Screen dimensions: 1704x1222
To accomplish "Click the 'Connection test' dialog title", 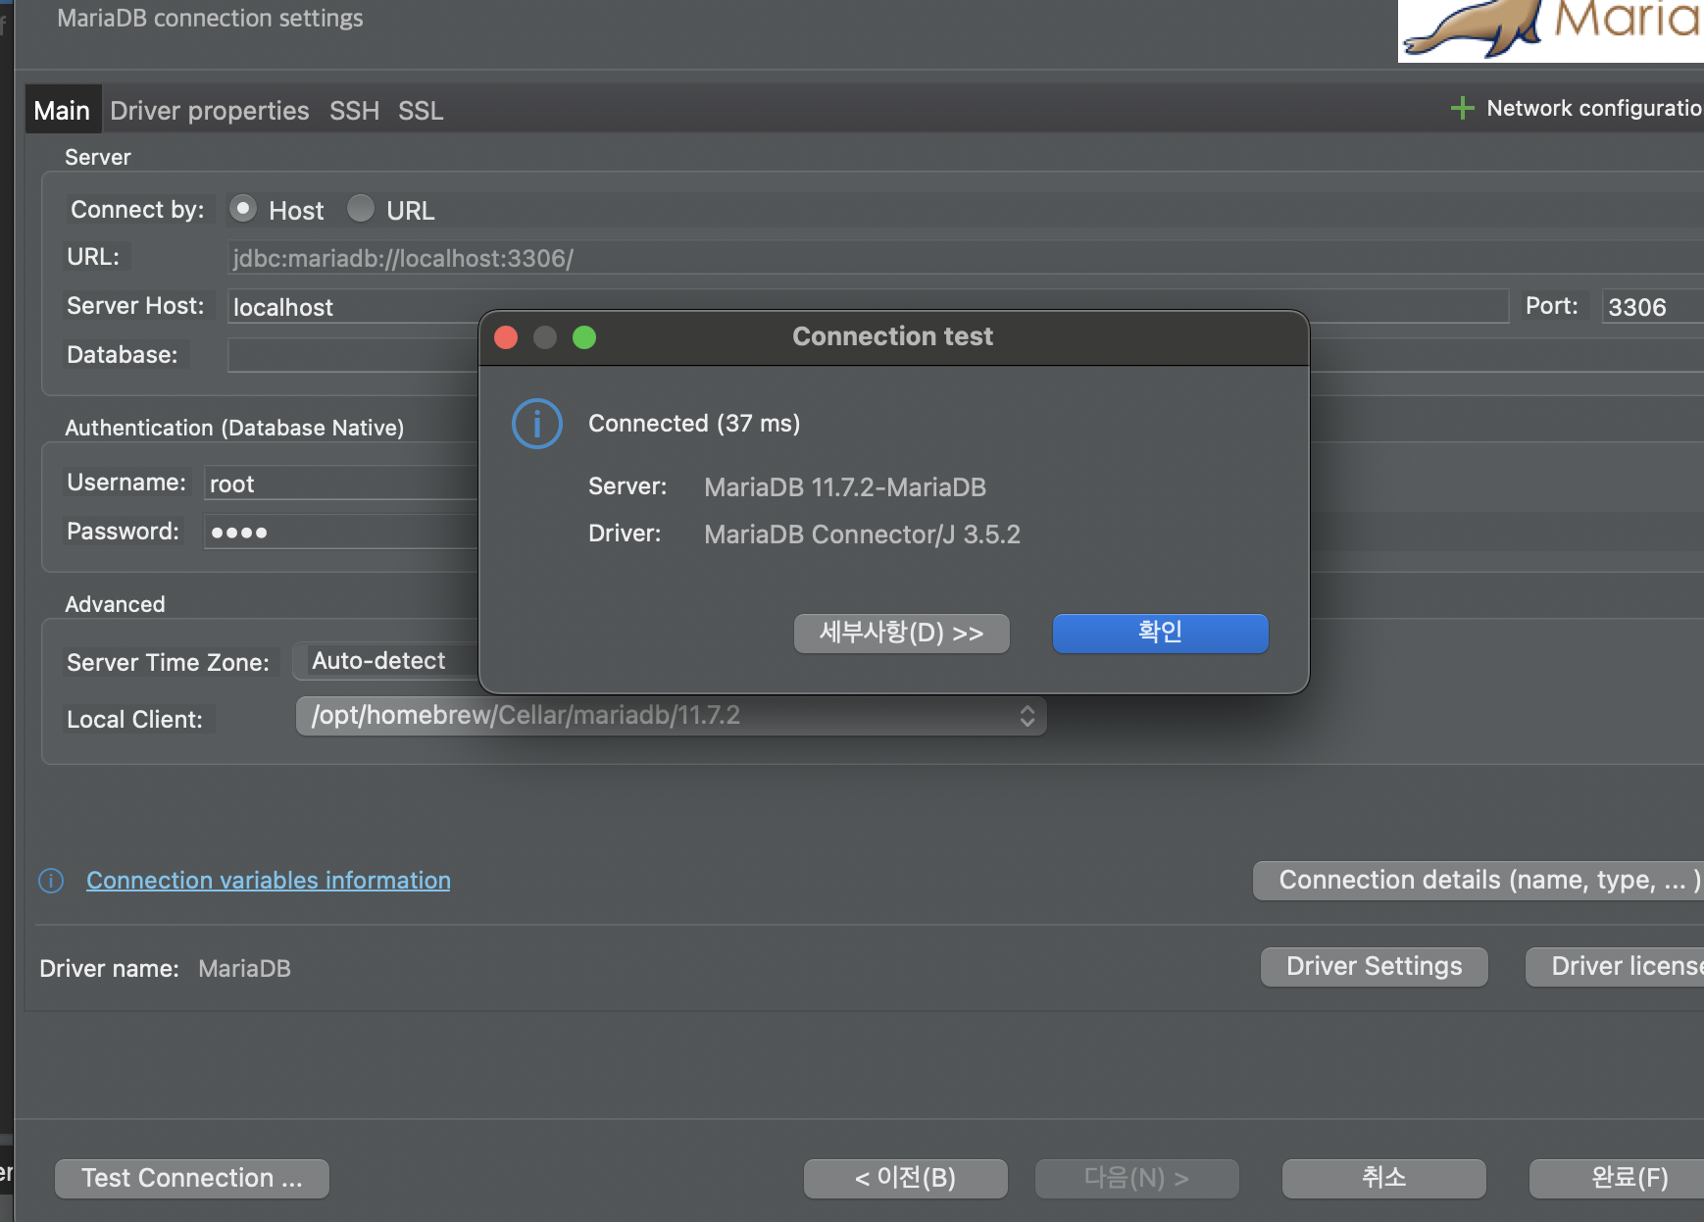I will click(x=893, y=336).
